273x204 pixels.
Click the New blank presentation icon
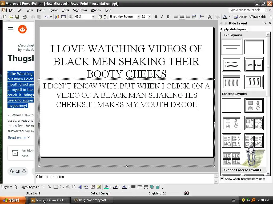pos(5,17)
